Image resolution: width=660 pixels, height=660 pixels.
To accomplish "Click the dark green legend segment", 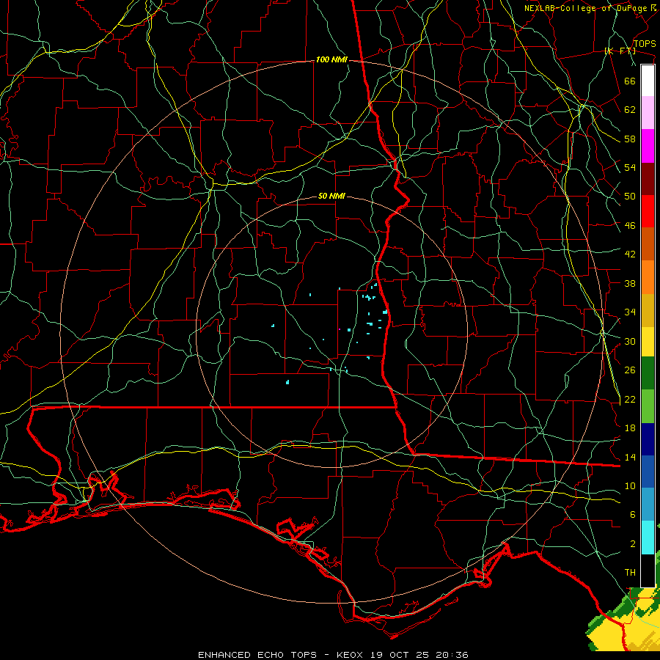I will 648,373.
